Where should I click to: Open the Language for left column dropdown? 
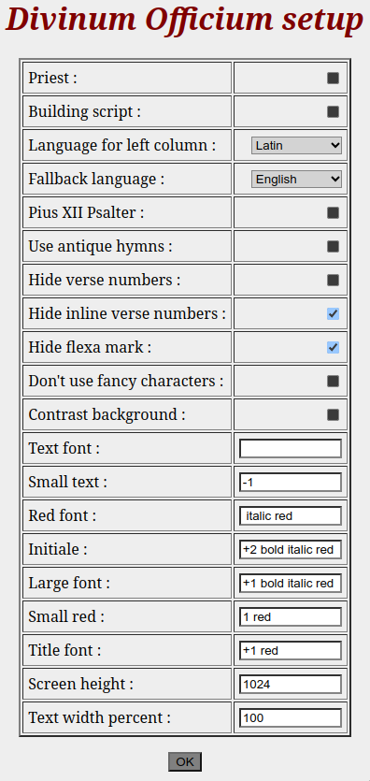[x=296, y=145]
